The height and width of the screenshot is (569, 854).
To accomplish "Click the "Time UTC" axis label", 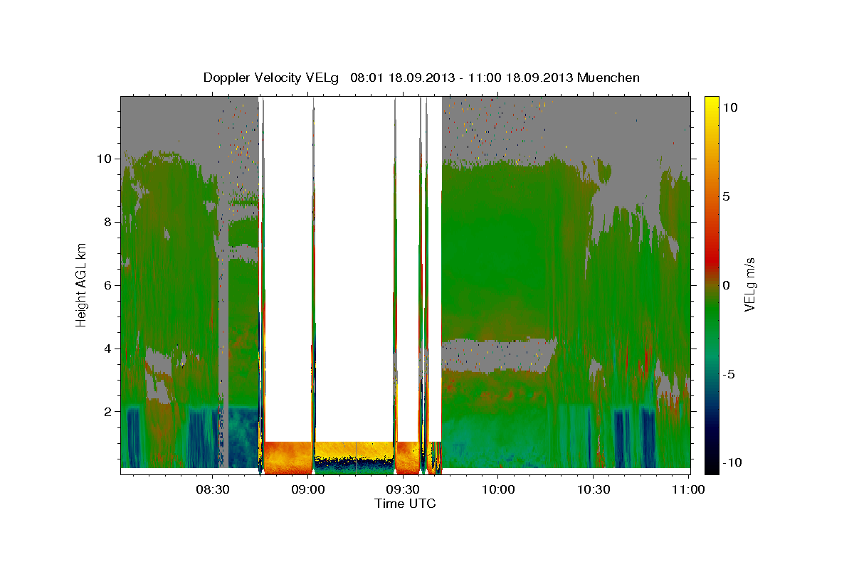I will (405, 504).
